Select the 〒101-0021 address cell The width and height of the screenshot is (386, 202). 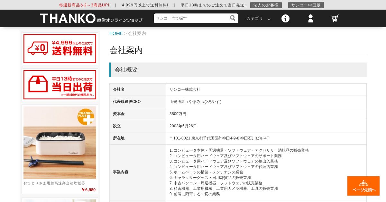coord(266,138)
